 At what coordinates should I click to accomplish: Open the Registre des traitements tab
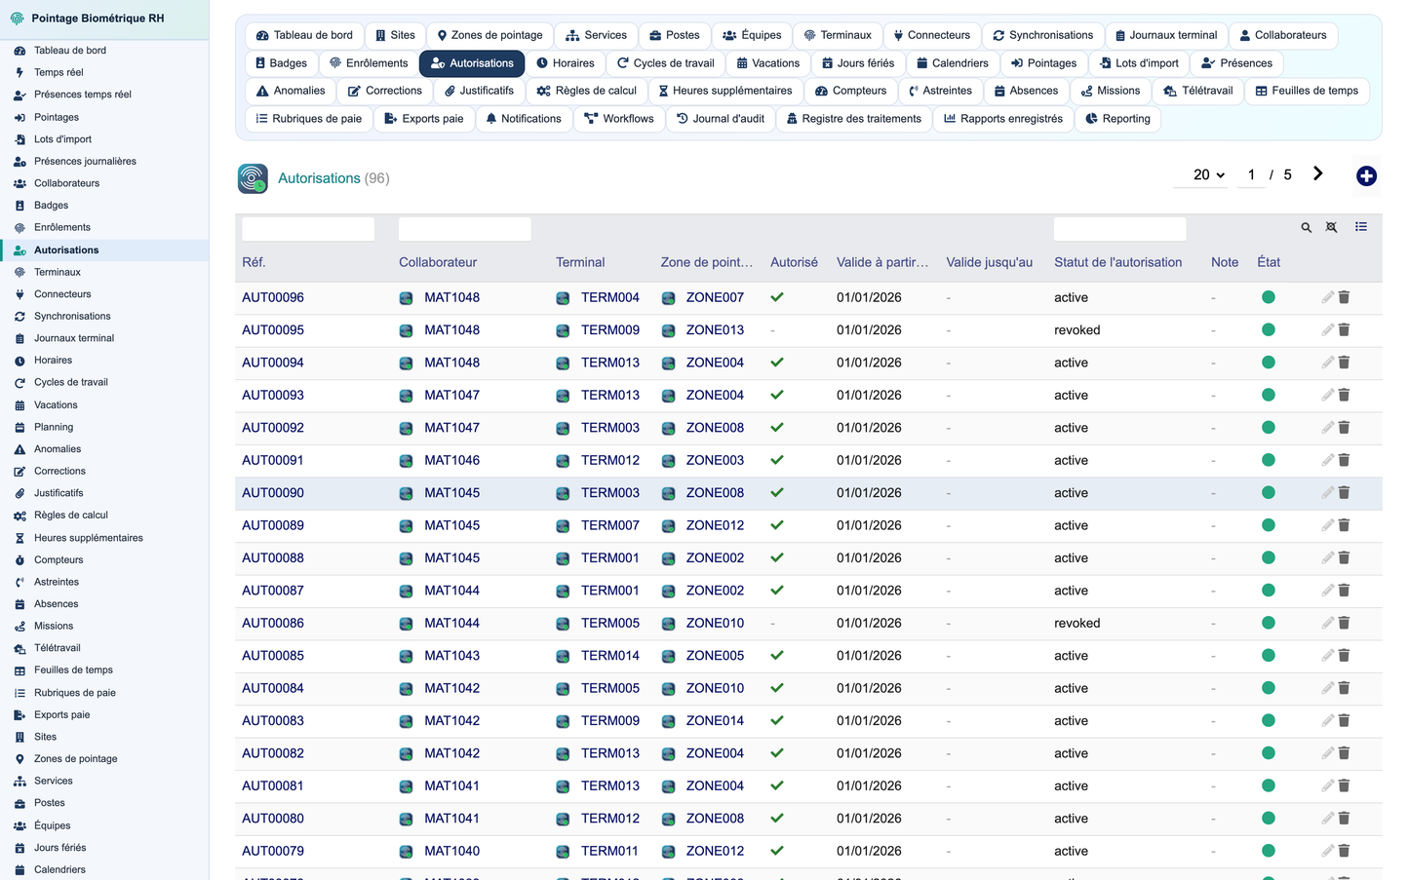tap(852, 119)
